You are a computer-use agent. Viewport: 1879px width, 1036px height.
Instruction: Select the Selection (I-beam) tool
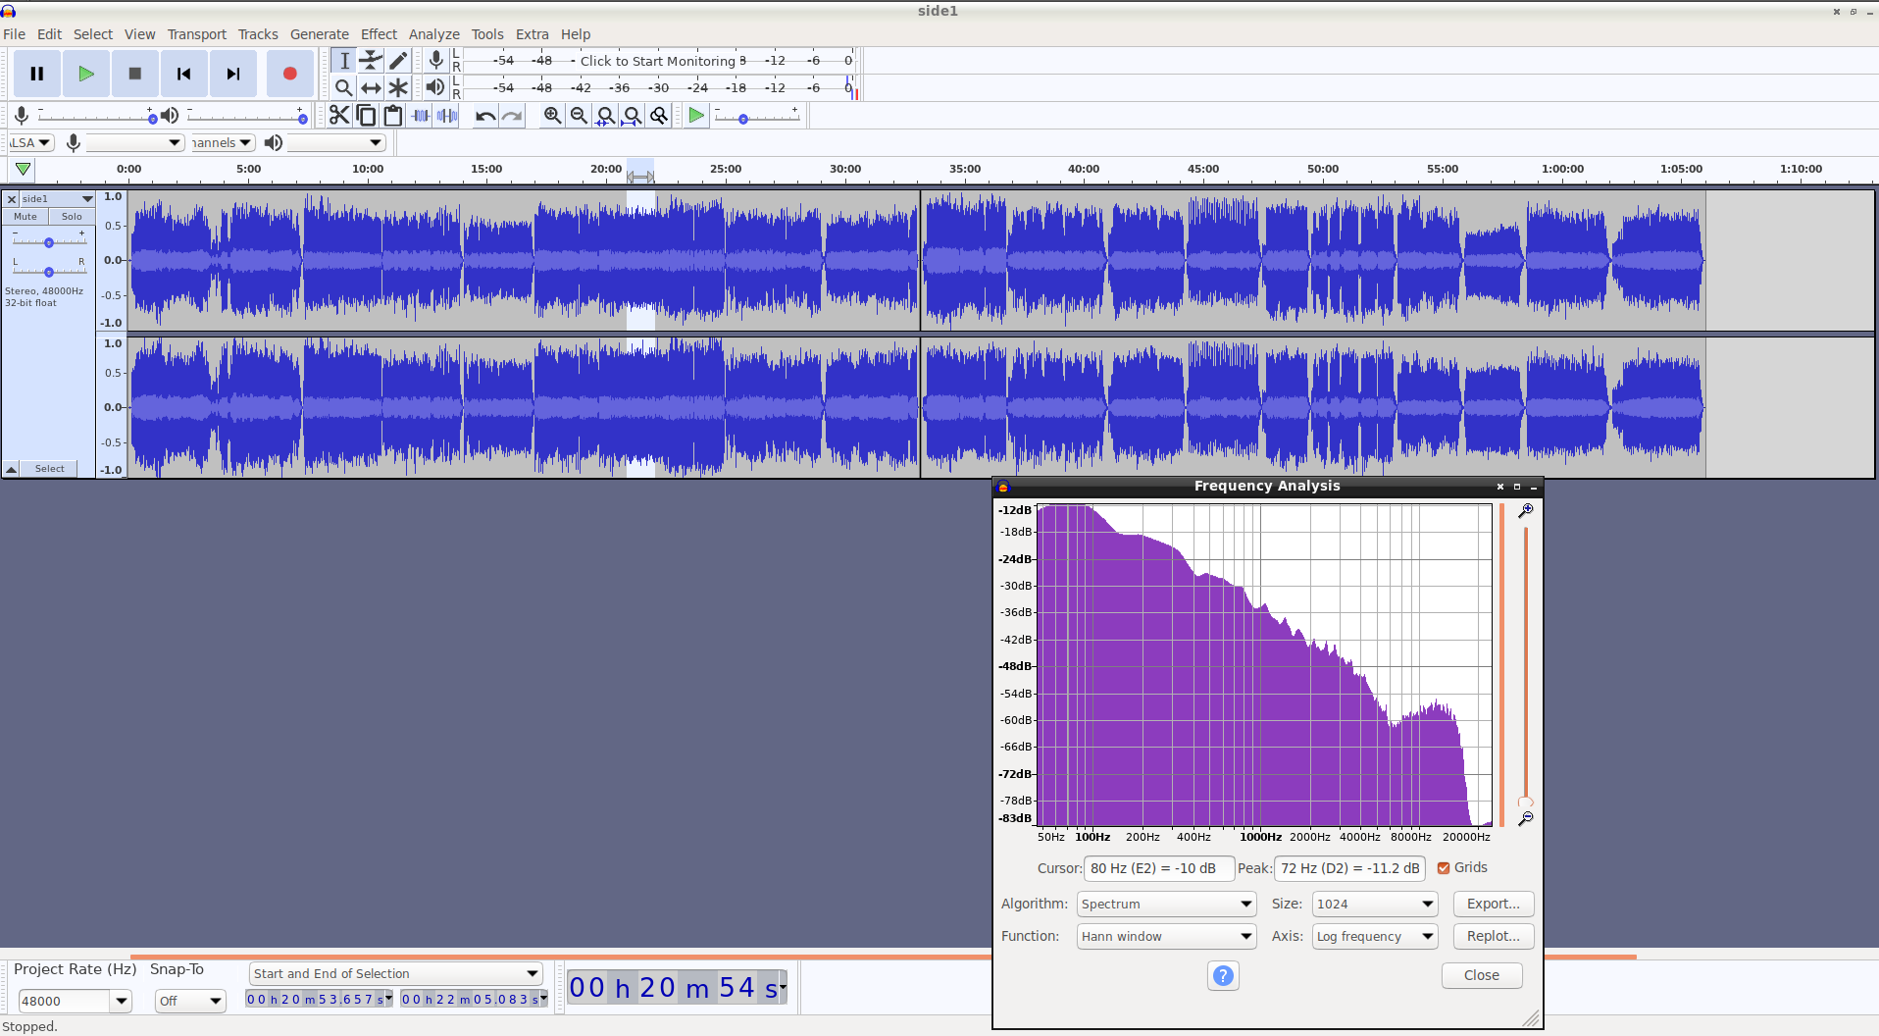pyautogui.click(x=344, y=61)
